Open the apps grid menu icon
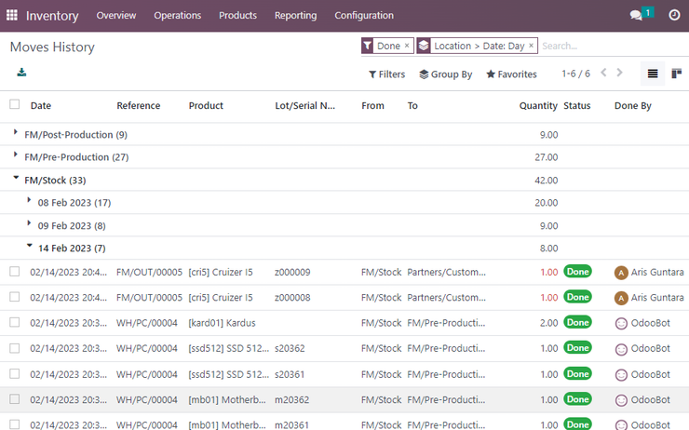 pos(12,16)
